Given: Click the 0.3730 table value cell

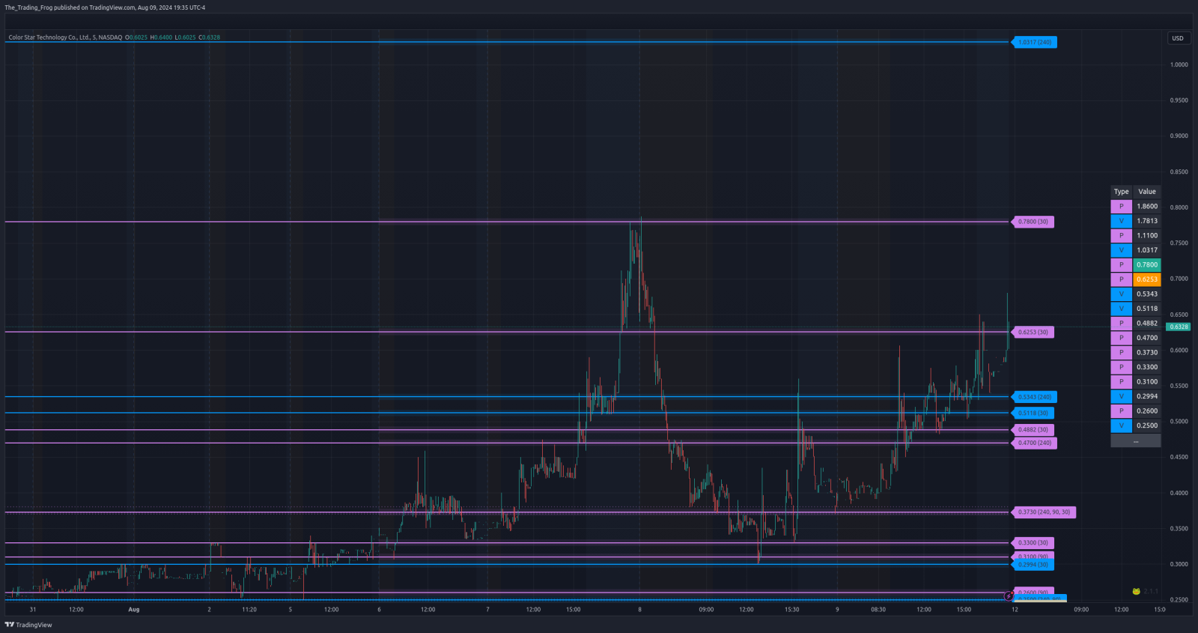Looking at the screenshot, I should coord(1147,352).
